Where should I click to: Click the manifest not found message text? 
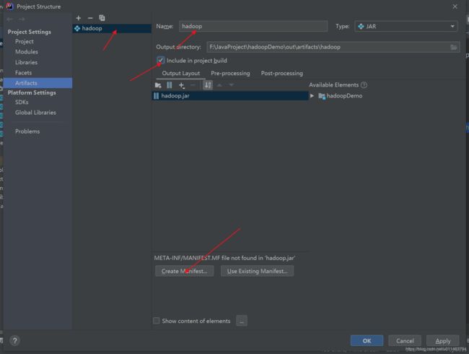[224, 258]
